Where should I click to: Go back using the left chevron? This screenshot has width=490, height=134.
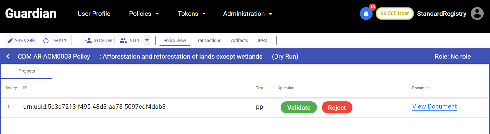[x=8, y=56]
